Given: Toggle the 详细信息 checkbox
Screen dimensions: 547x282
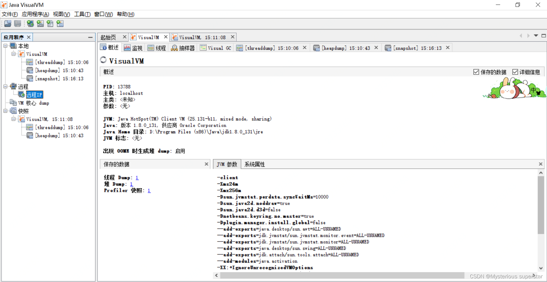Looking at the screenshot, I should coord(515,72).
